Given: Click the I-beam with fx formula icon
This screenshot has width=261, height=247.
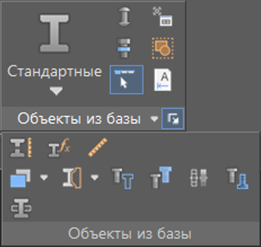Looking at the screenshot, I should coord(59,148).
